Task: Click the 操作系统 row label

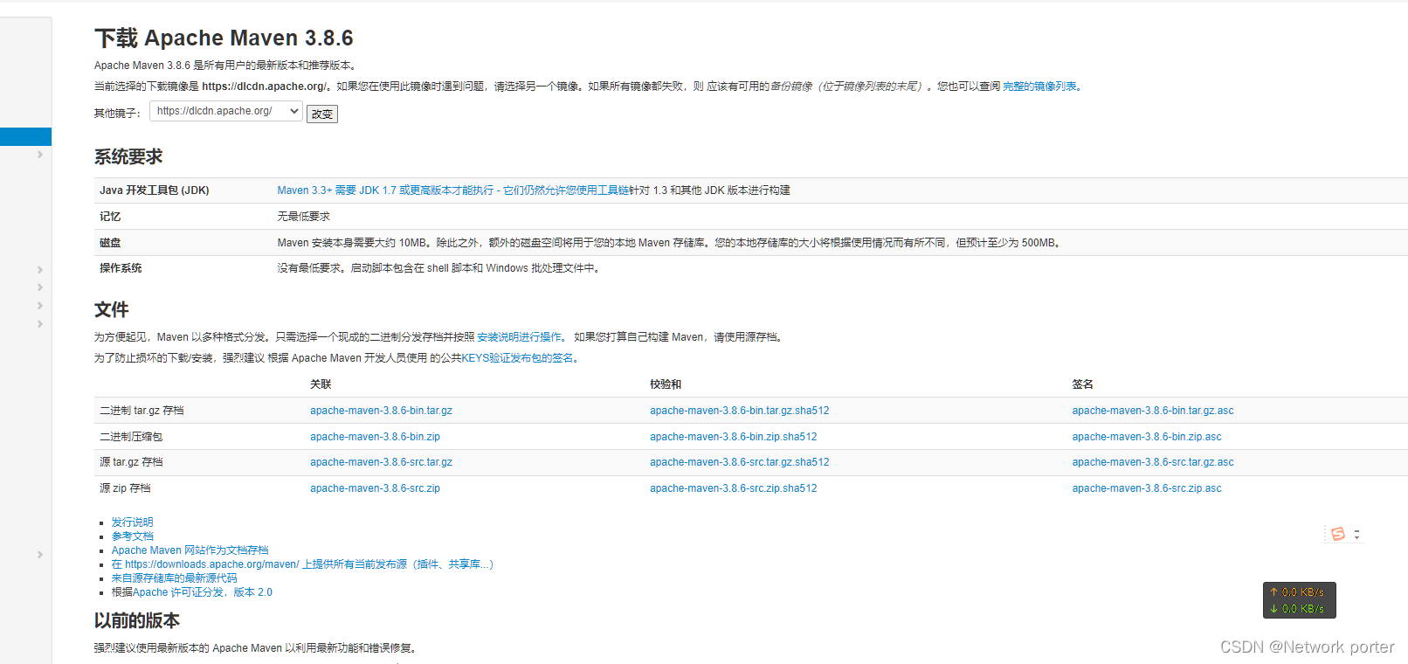Action: coord(121,268)
